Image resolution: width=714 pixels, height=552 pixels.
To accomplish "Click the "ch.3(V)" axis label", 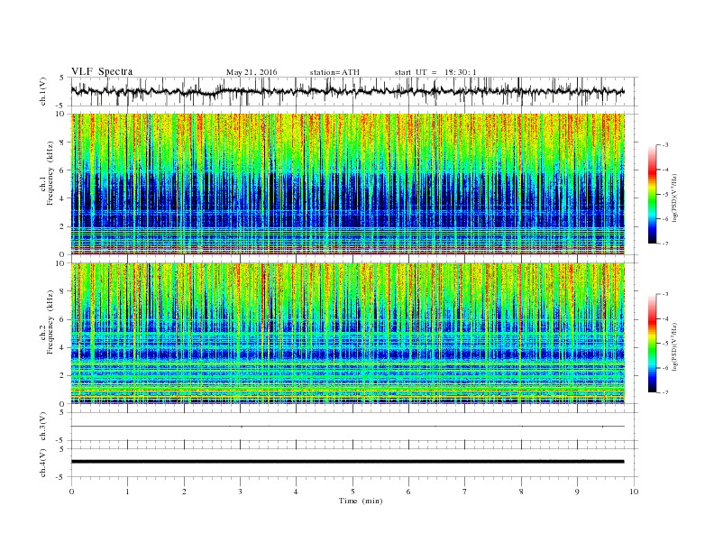I will 43,427.
